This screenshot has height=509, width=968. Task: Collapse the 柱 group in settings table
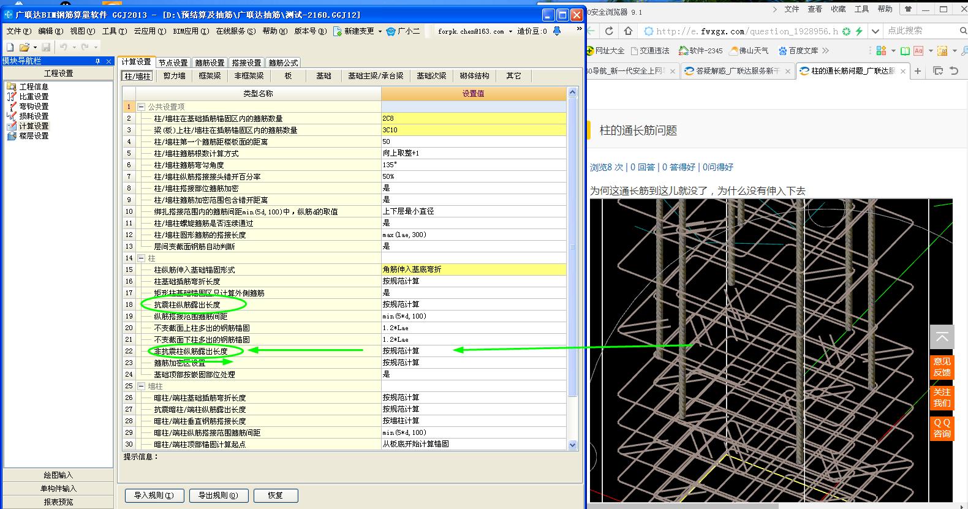(142, 258)
